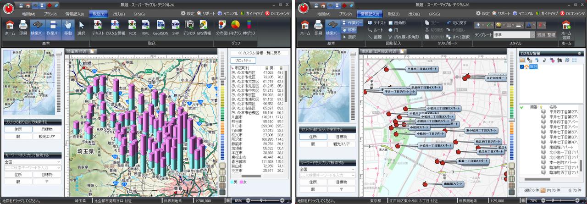Open 地図(M) tab in left window

(29, 14)
